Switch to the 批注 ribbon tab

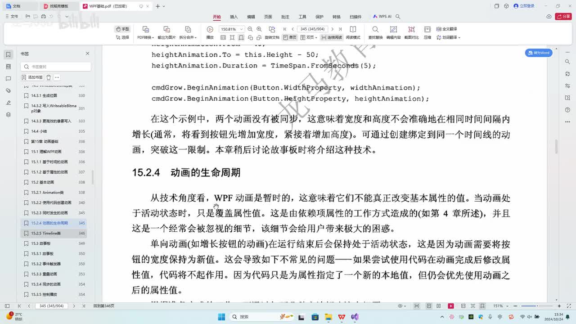(x=285, y=17)
